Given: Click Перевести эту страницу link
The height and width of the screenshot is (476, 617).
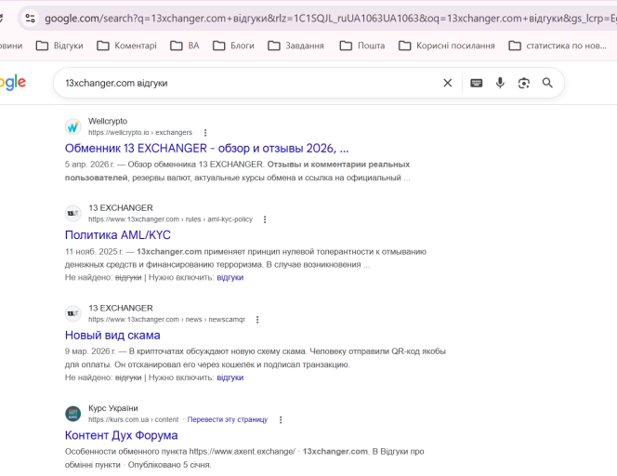Looking at the screenshot, I should pos(228,419).
